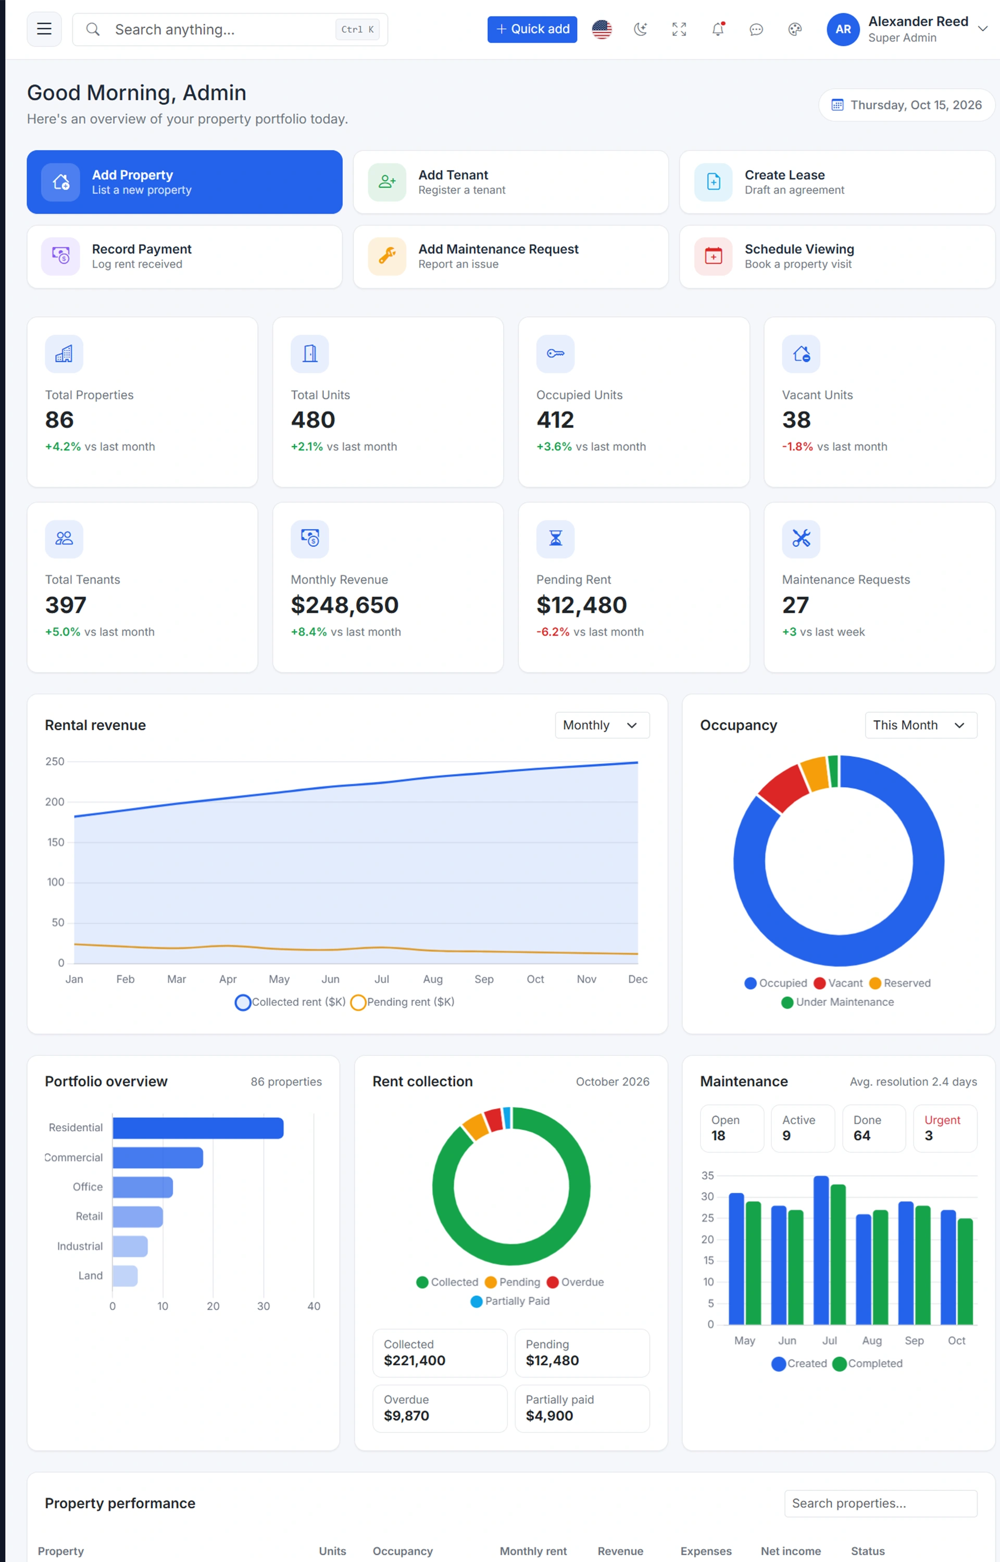The height and width of the screenshot is (1562, 1000).
Task: Open the US flag language selector
Action: click(x=602, y=29)
